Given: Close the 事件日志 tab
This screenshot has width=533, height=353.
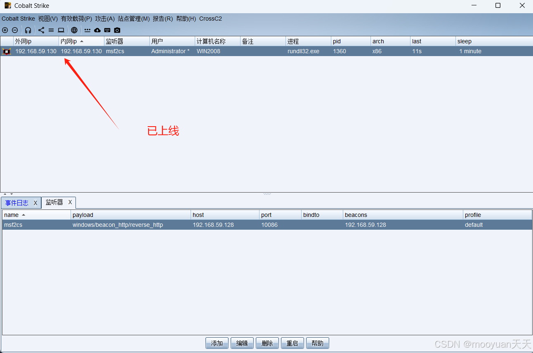Looking at the screenshot, I should pos(35,203).
